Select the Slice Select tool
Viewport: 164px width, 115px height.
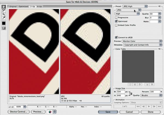tap(4, 10)
